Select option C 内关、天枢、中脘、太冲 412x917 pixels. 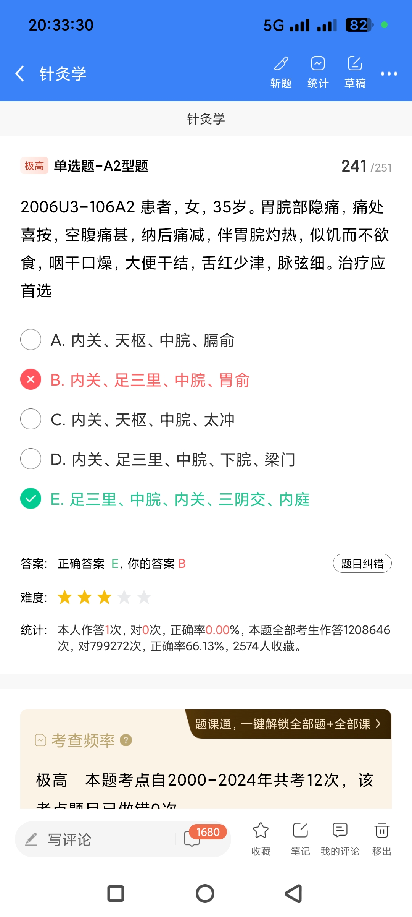[143, 420]
